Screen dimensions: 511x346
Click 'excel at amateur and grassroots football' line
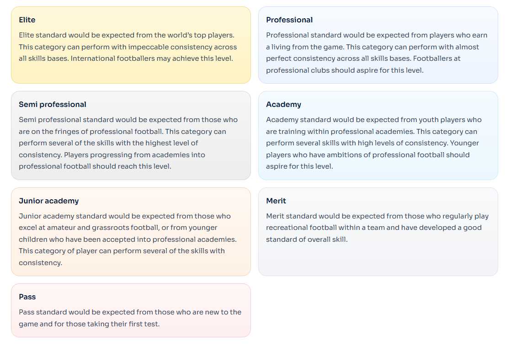point(118,228)
